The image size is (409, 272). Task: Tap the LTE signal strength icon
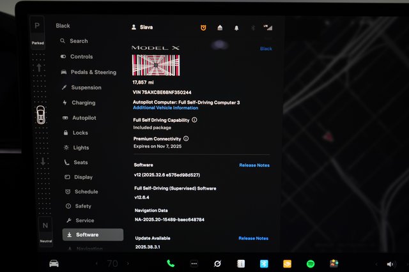pos(268,27)
